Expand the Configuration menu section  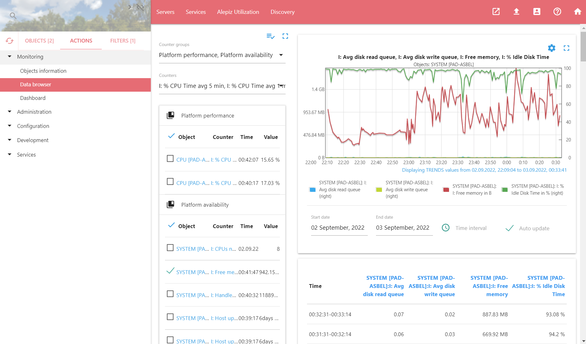pos(33,126)
